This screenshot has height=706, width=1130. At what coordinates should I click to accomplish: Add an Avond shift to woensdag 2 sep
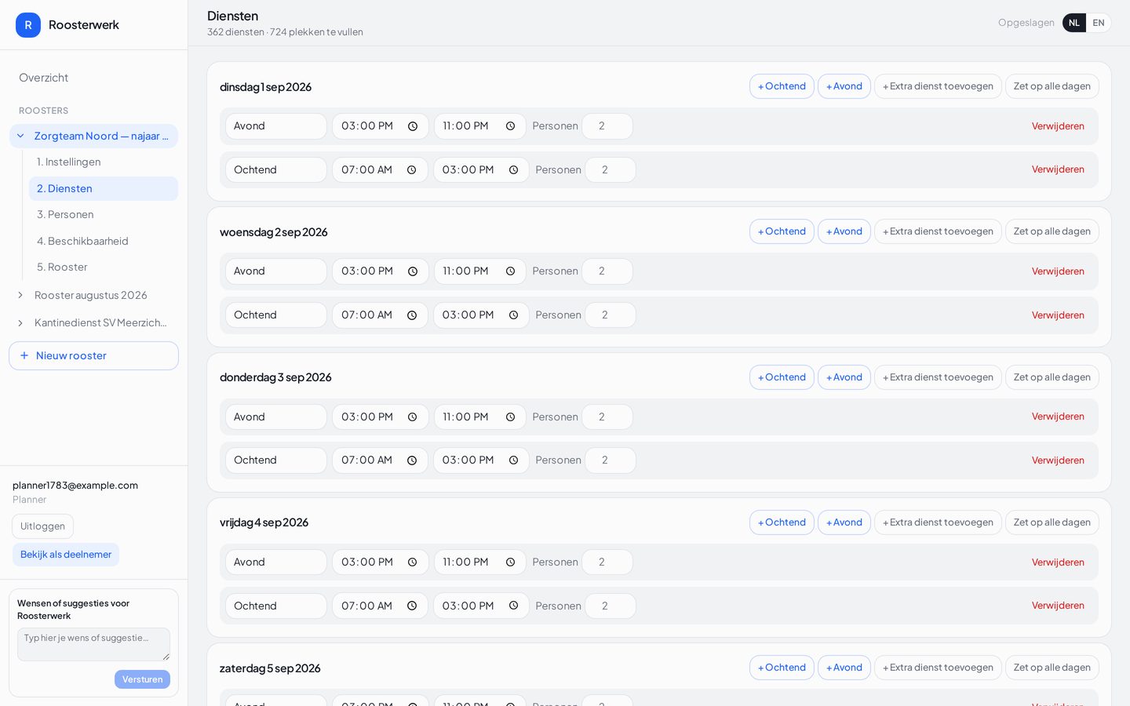coord(844,231)
